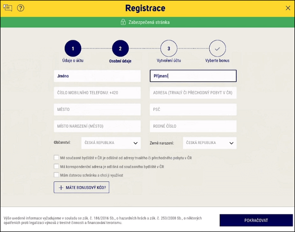Open the Občanství dropdown
Viewport: 295px width, 232px height.
coord(111,143)
